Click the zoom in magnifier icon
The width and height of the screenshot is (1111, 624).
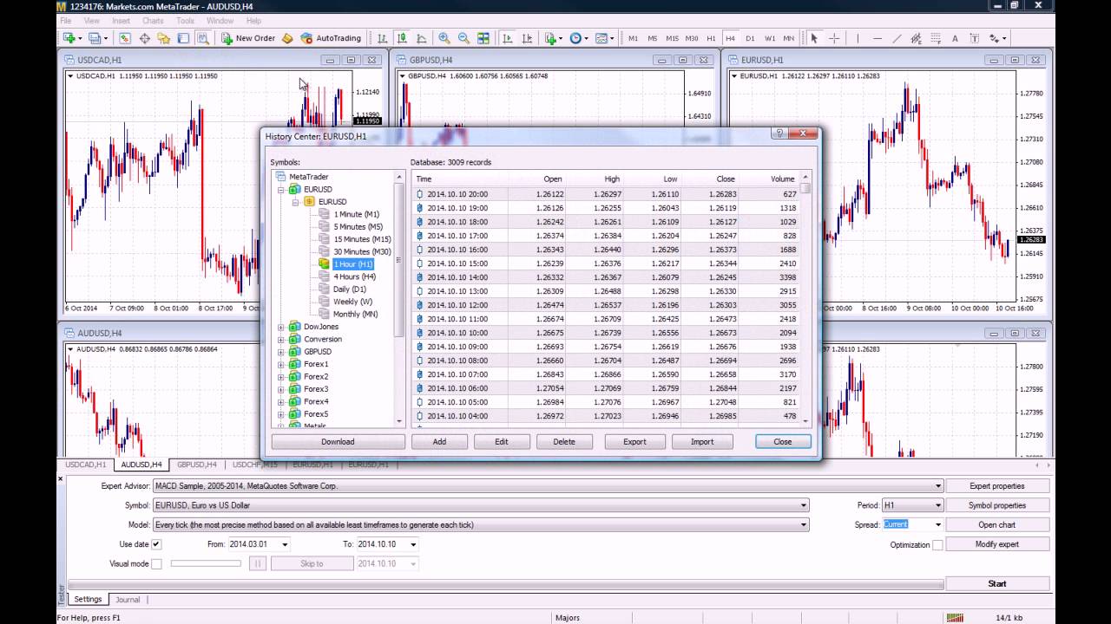click(x=444, y=38)
